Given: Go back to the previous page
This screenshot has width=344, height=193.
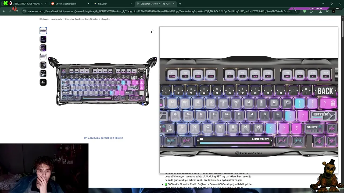Looking at the screenshot, I should click(x=4, y=11).
